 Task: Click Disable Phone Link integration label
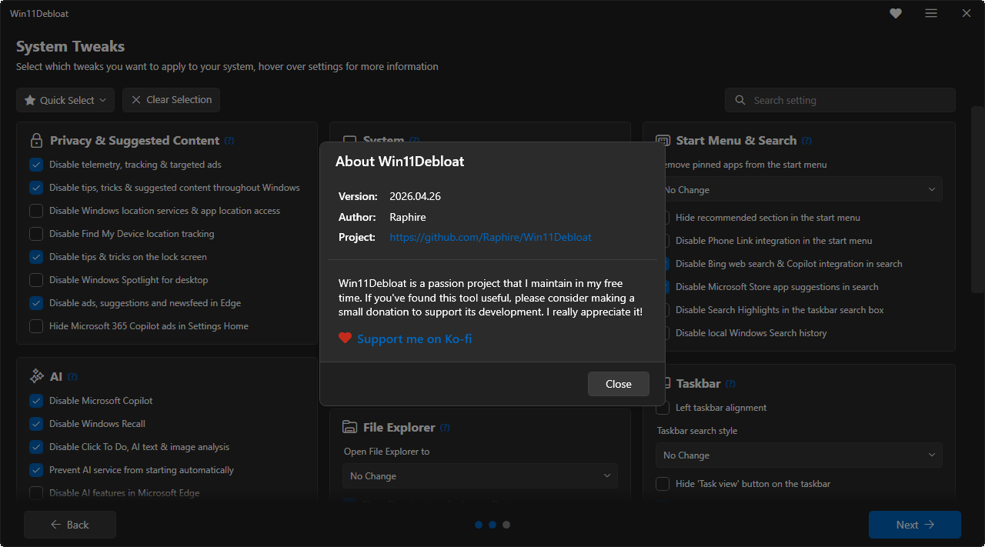click(774, 241)
